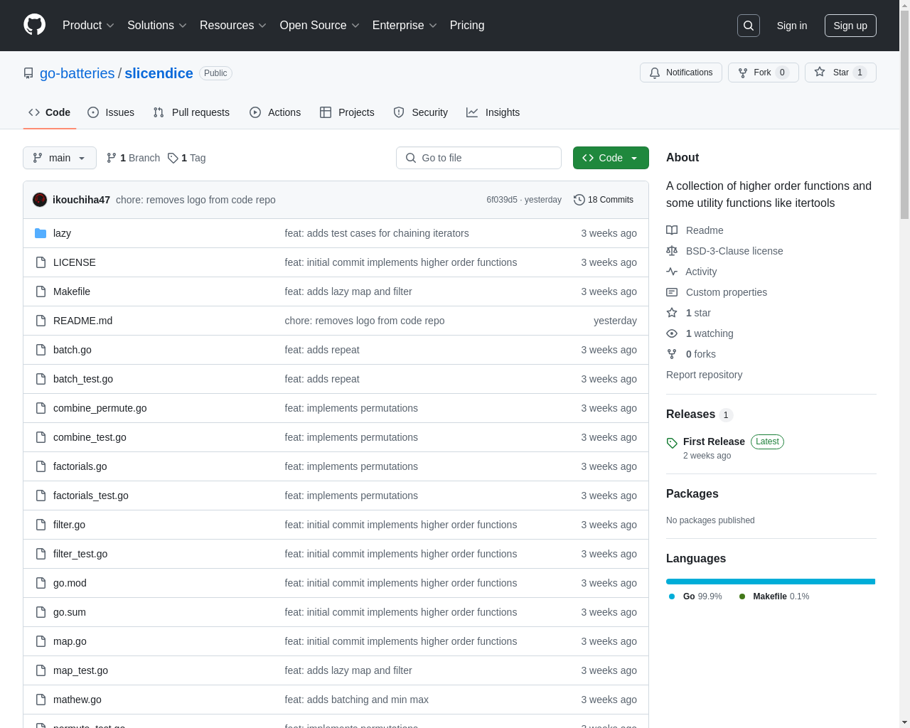Click the pulse icon beside Activity

672,272
